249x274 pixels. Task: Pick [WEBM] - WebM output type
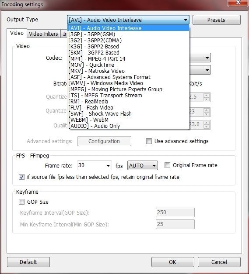tap(128, 120)
